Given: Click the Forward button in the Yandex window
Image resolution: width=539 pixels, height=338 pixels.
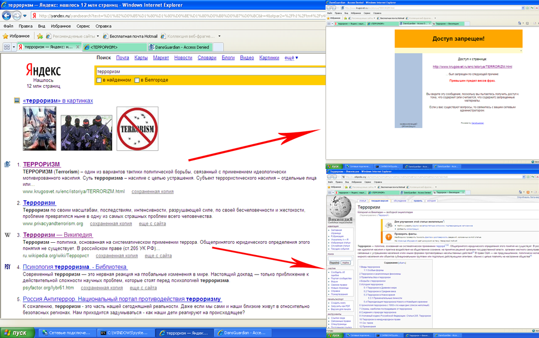Looking at the screenshot, I should point(17,16).
